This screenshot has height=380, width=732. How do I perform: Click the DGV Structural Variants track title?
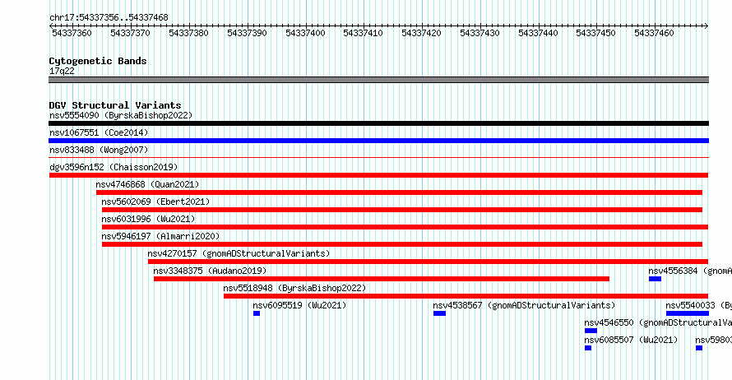tap(115, 105)
